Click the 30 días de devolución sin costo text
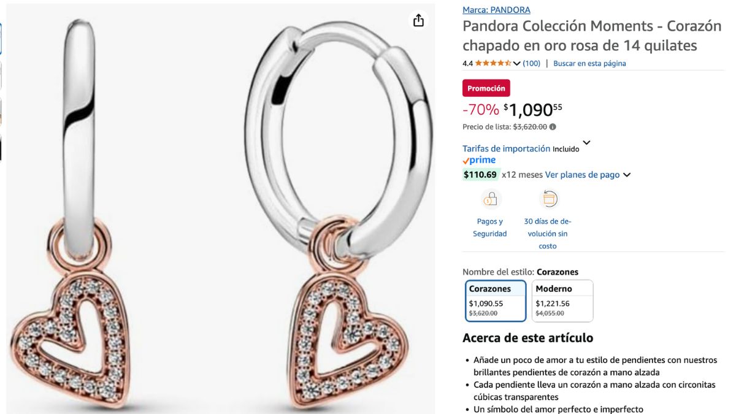The height and width of the screenshot is (414, 736). pyautogui.click(x=548, y=234)
